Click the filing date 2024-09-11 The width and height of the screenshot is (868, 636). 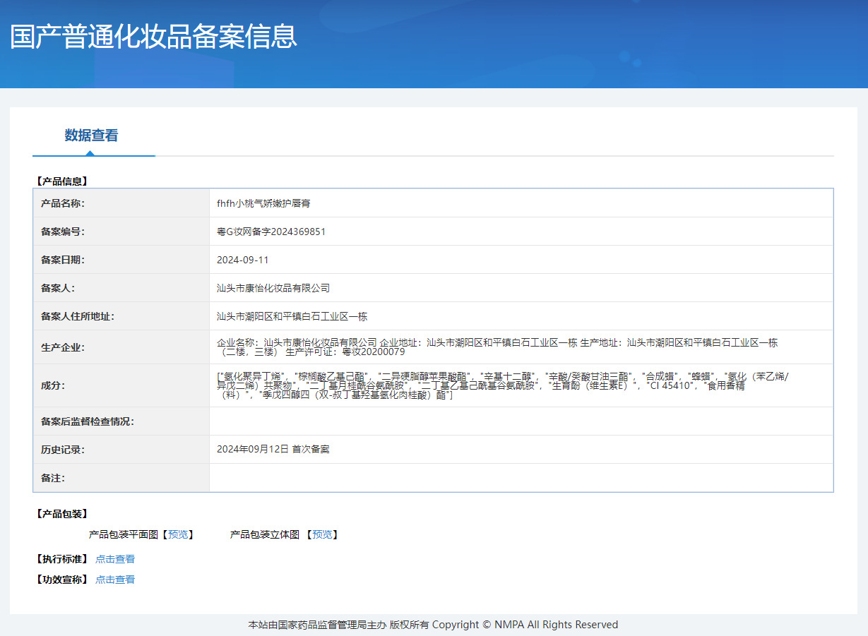pyautogui.click(x=243, y=260)
